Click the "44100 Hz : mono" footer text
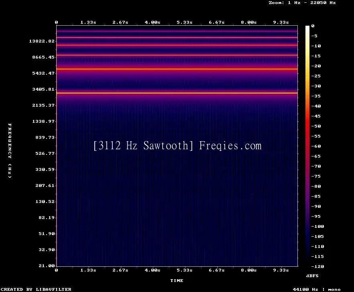This screenshot has height=292, width=354. coord(317,289)
